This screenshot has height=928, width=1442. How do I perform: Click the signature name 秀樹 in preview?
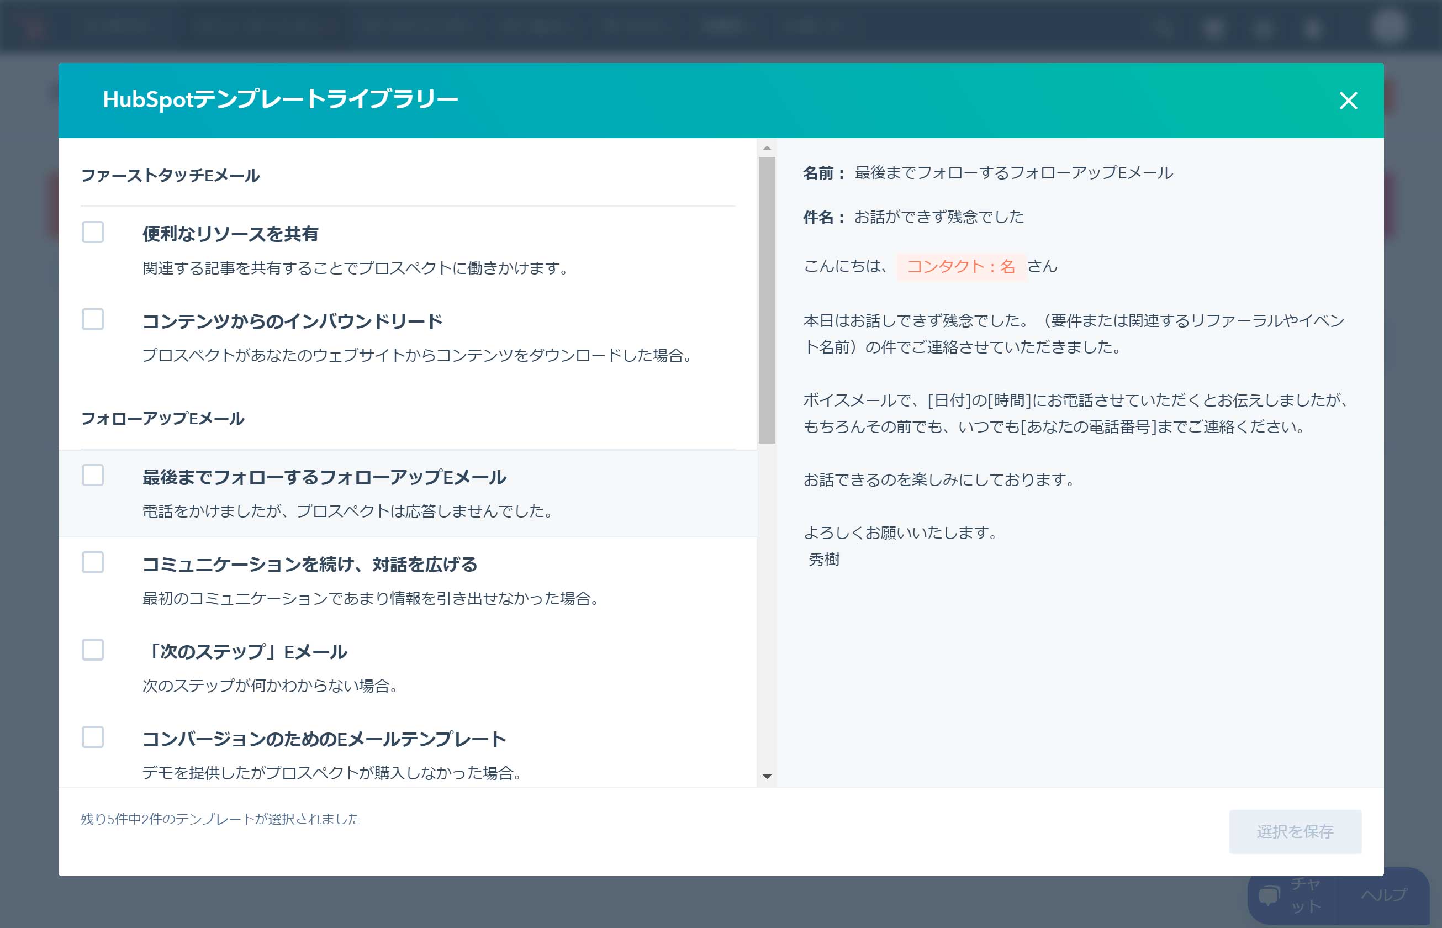(824, 560)
